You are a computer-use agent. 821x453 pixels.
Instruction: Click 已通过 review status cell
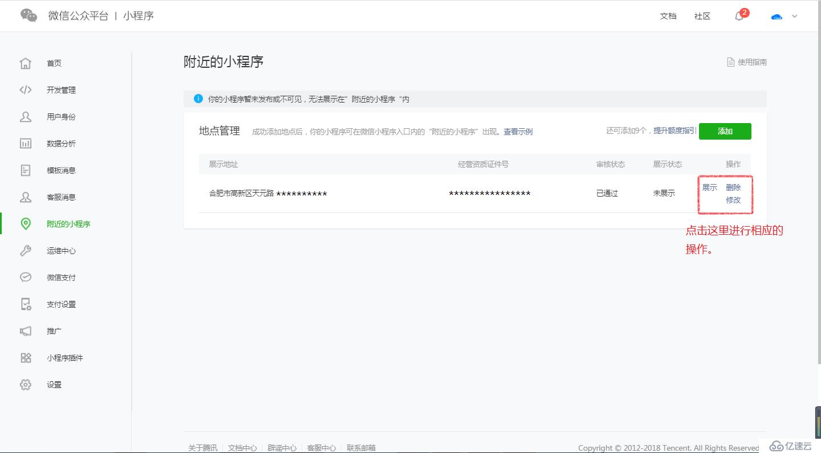[x=607, y=193]
